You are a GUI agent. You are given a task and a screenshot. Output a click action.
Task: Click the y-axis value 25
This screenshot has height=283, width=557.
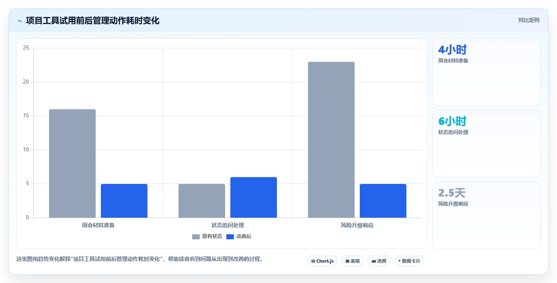point(26,48)
